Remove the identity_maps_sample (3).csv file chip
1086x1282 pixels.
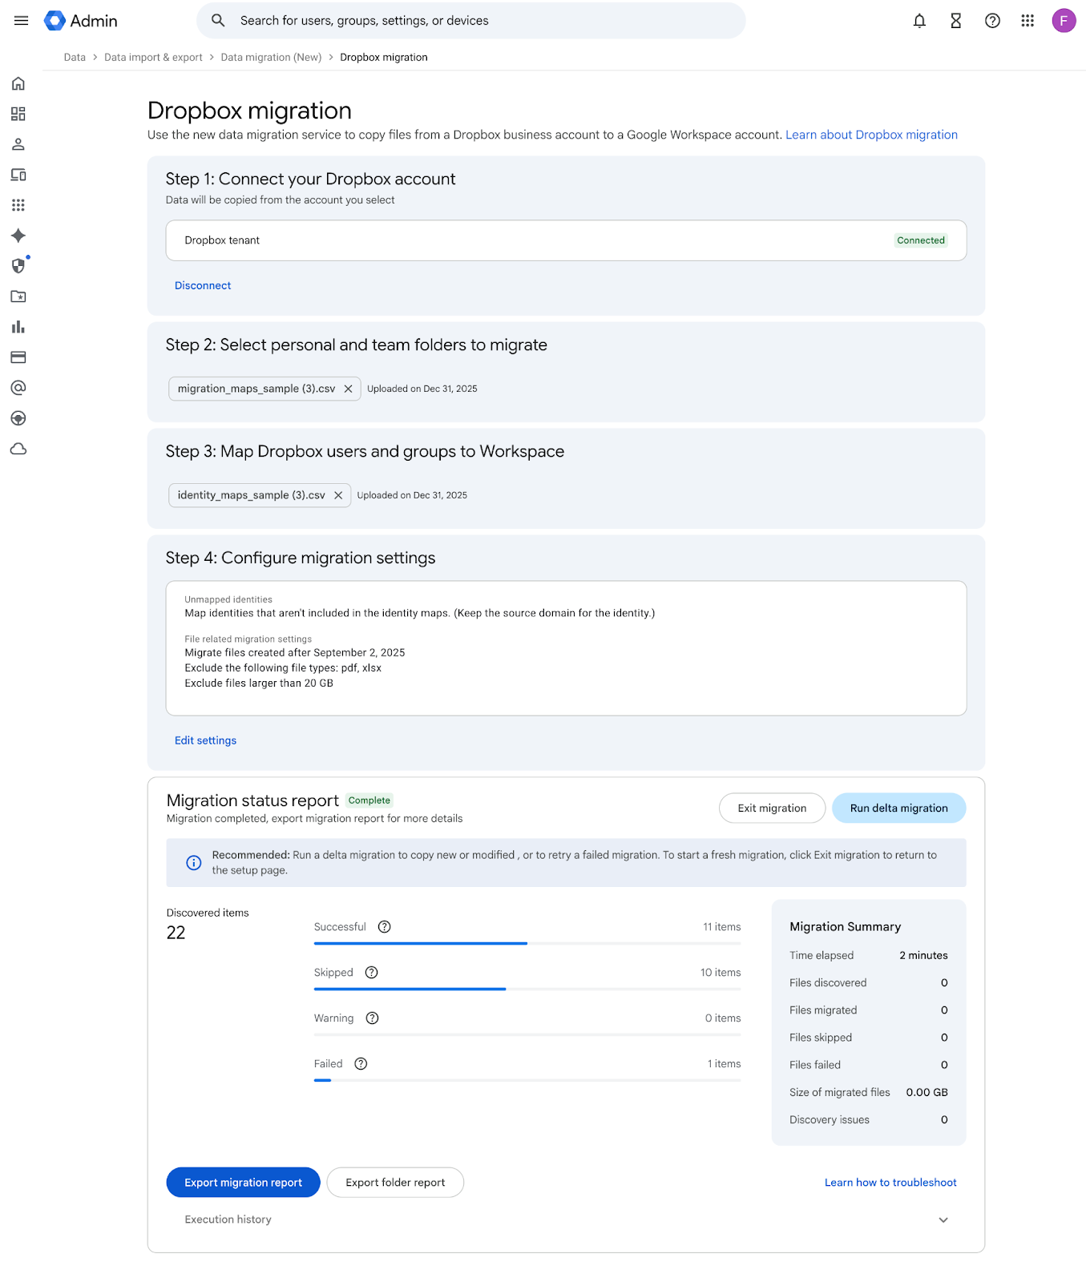pos(338,495)
